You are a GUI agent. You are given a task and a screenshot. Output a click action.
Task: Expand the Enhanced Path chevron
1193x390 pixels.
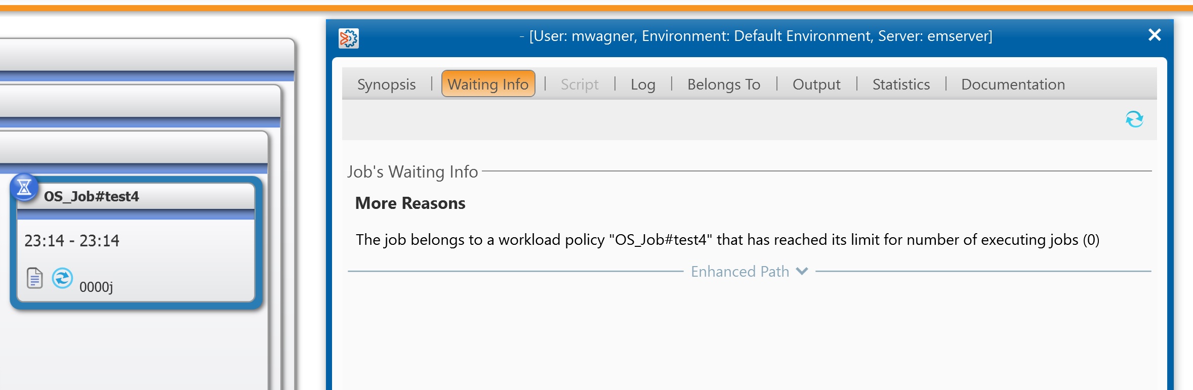tap(802, 271)
